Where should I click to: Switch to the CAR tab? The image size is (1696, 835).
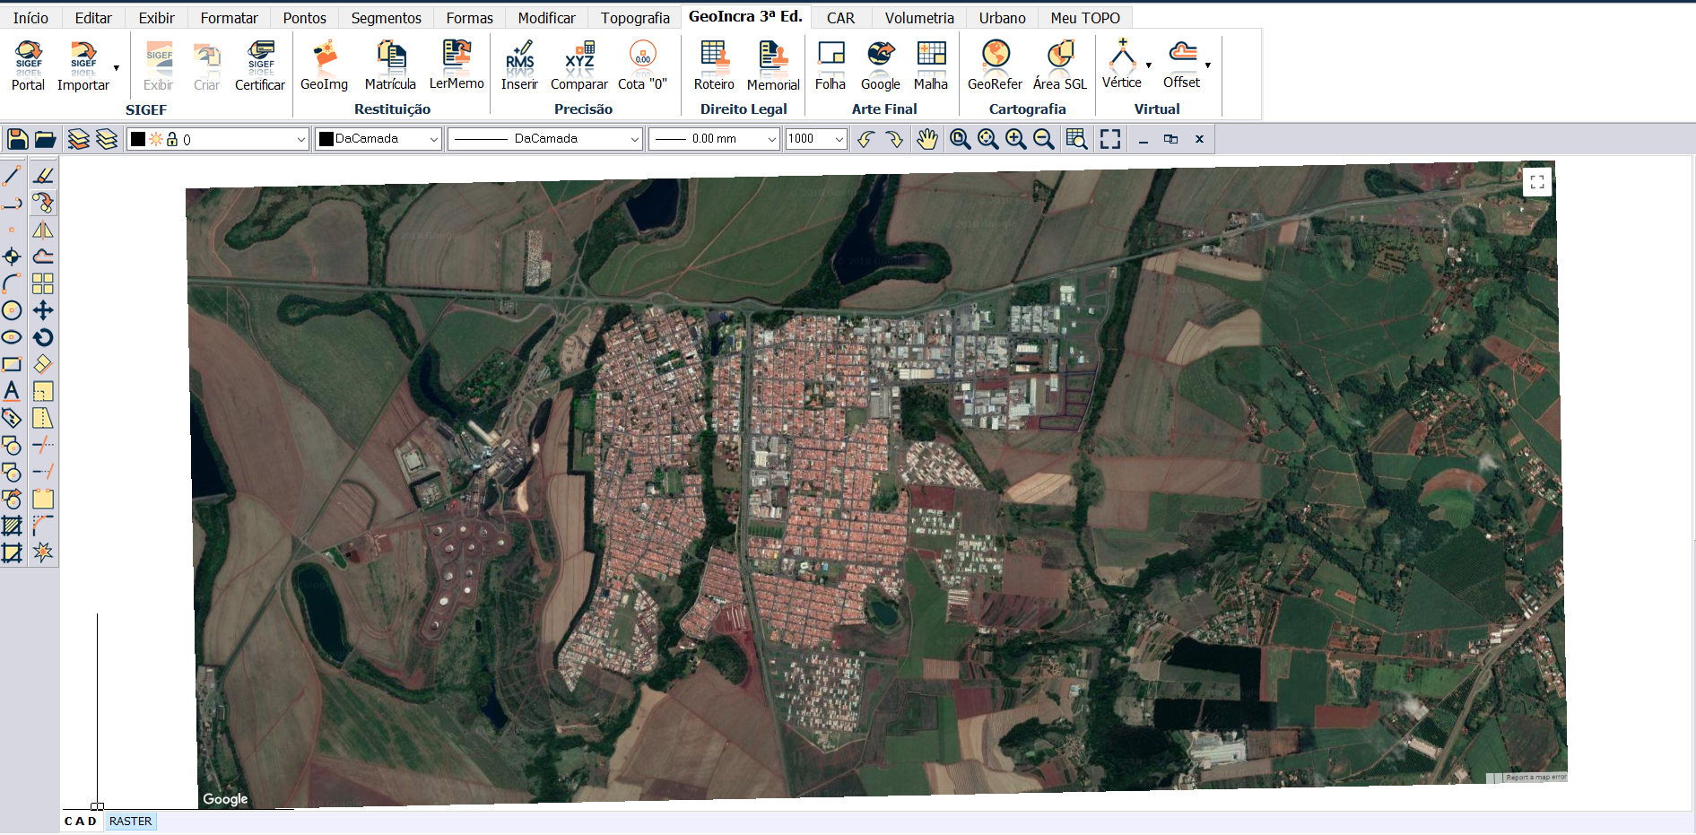point(840,18)
